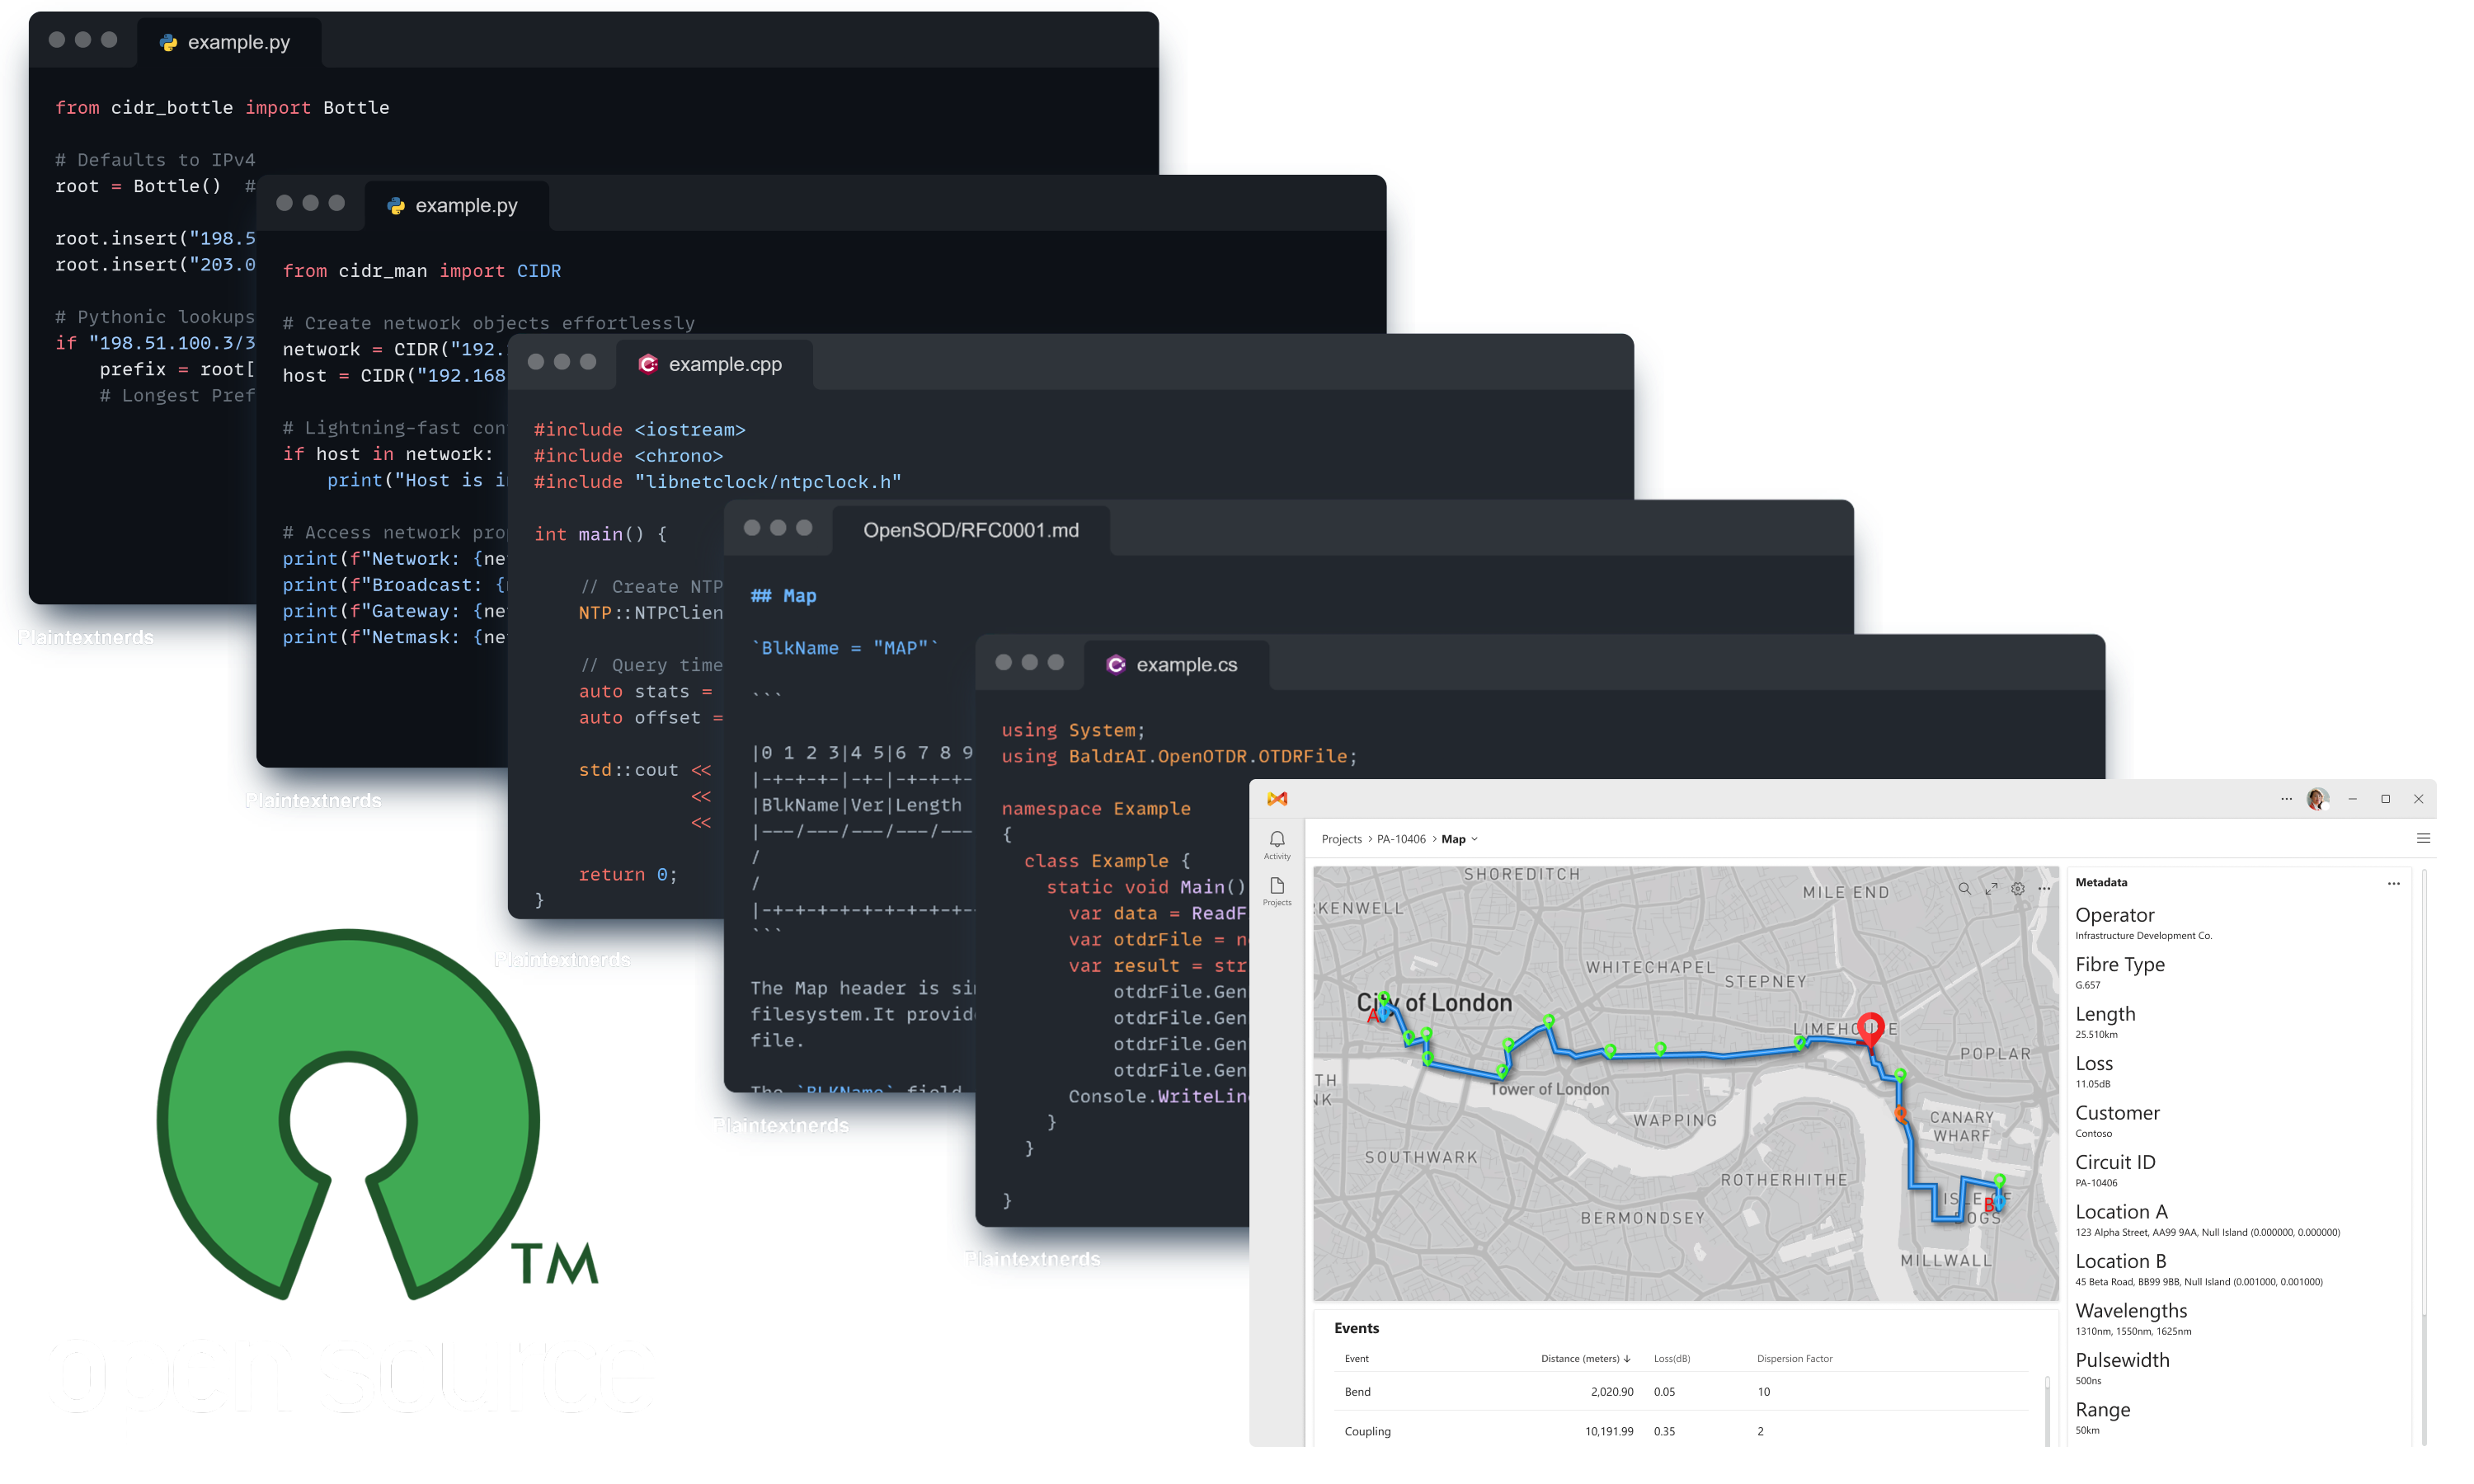Image resolution: width=2474 pixels, height=1484 pixels.
Task: Open the hamburger menu at top right
Action: (x=2422, y=838)
